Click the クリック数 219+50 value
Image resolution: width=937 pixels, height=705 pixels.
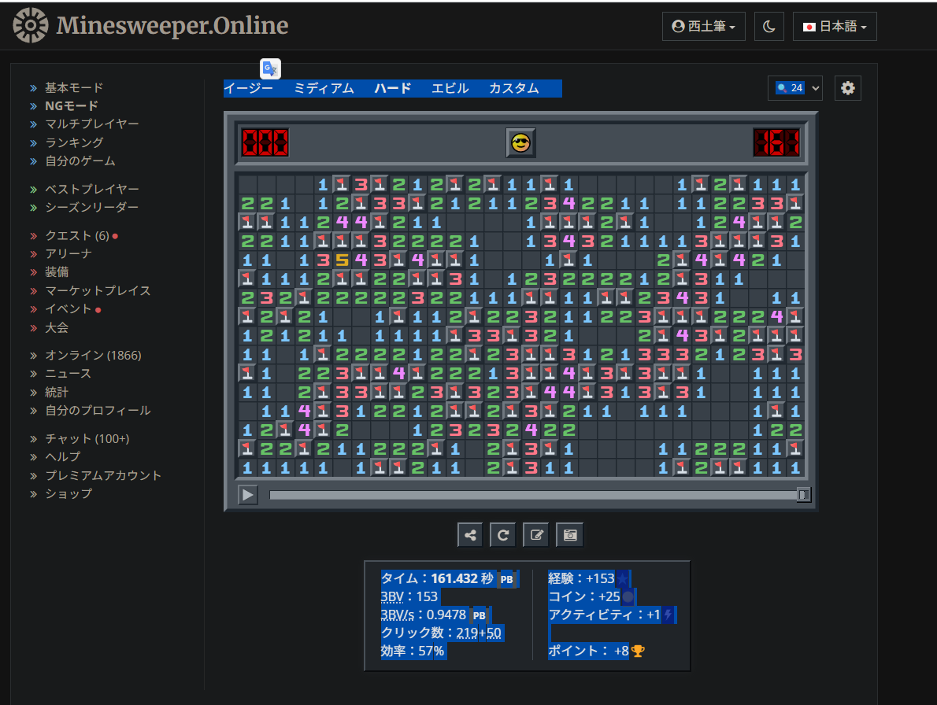pos(479,633)
